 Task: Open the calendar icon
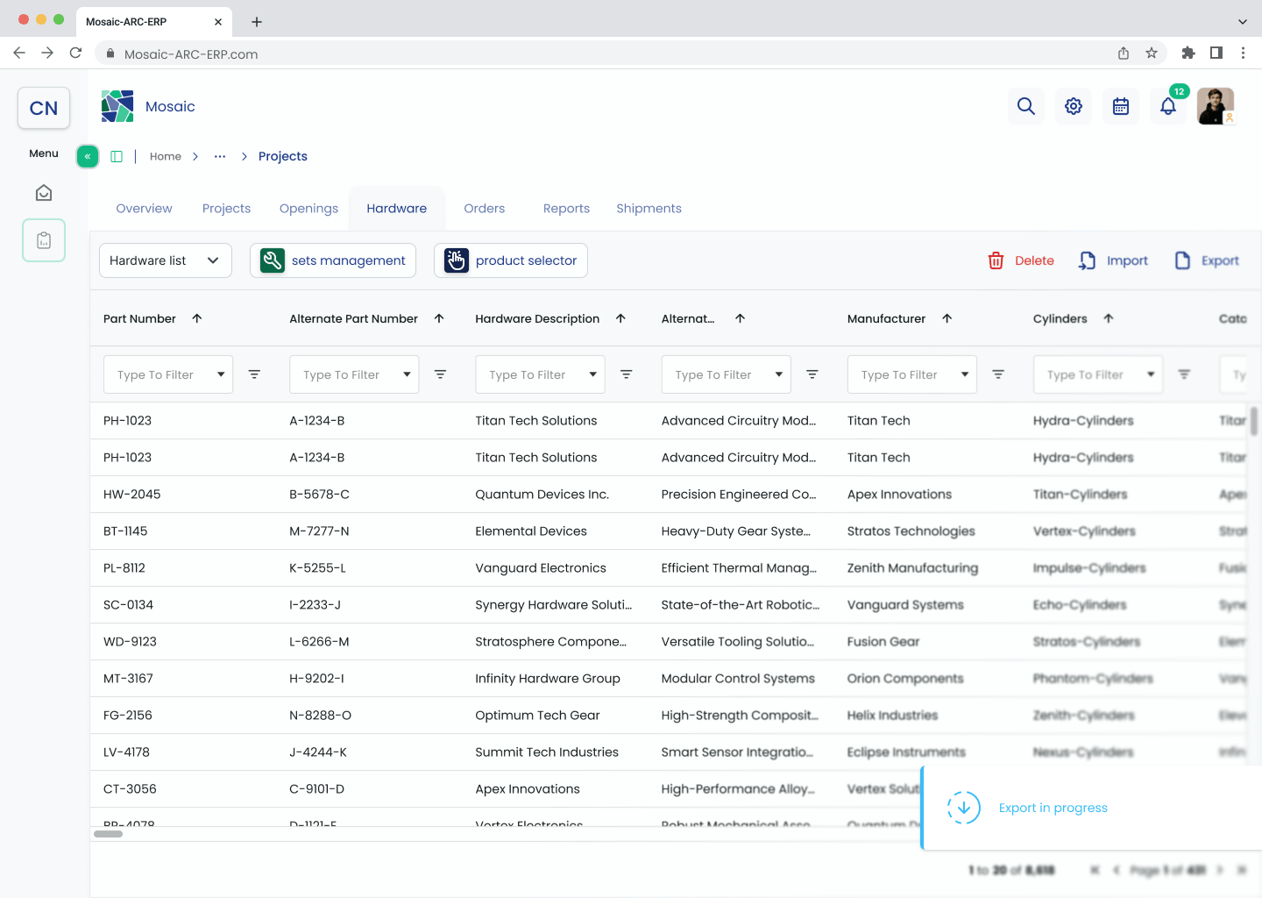1121,106
